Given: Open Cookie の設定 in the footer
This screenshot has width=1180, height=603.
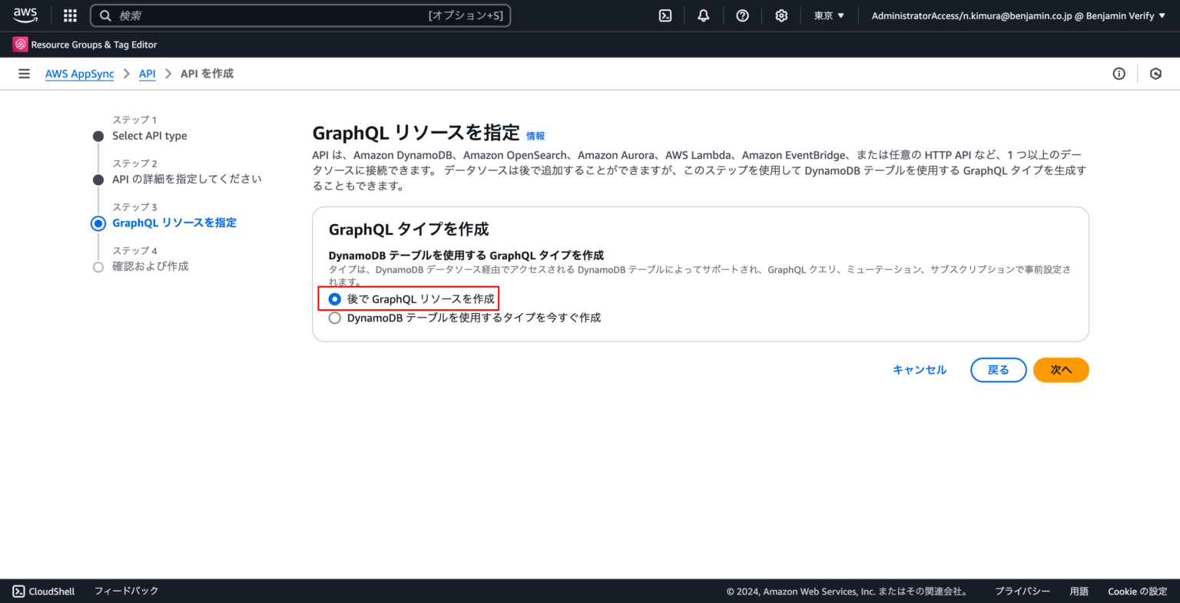Looking at the screenshot, I should 1137,591.
